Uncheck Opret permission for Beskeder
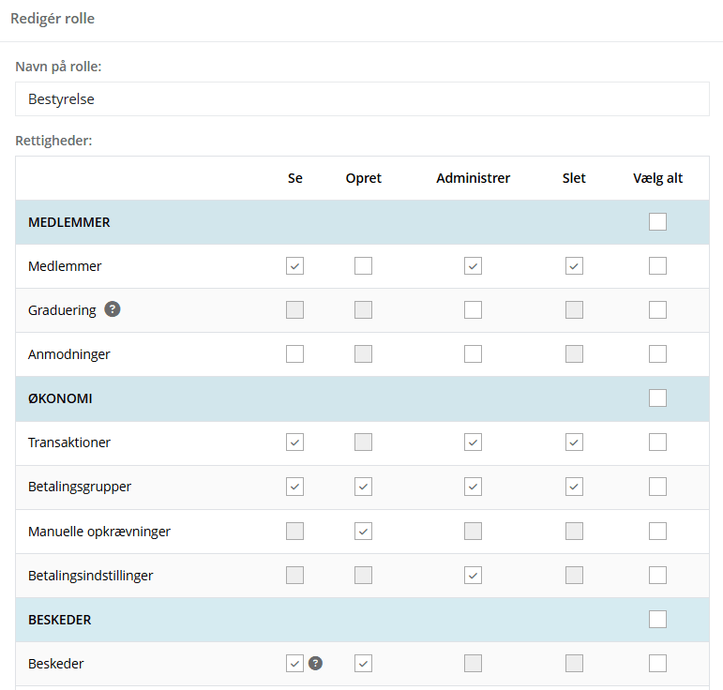 [363, 663]
